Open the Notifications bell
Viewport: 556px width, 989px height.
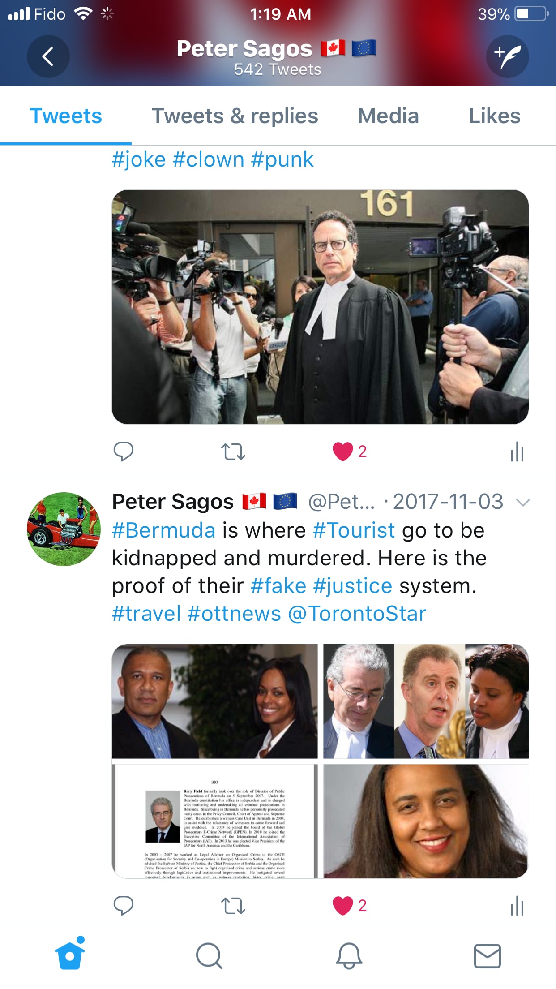[349, 955]
